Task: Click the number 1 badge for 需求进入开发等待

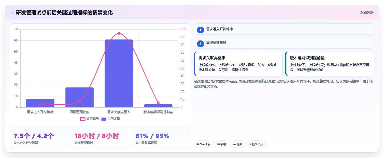Action: tap(200, 30)
